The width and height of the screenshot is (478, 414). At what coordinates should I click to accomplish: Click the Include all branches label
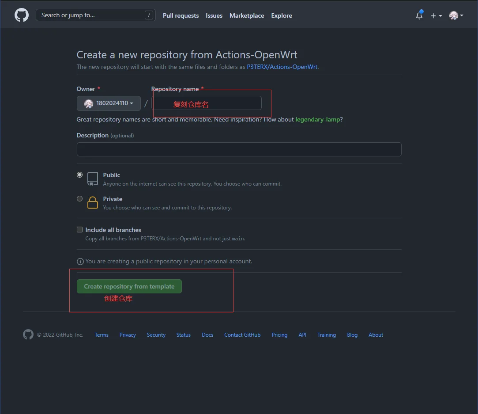tap(113, 230)
